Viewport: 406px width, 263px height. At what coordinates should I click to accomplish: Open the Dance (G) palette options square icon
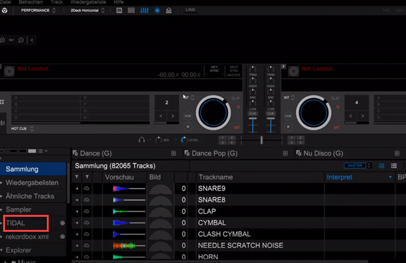coord(174,153)
